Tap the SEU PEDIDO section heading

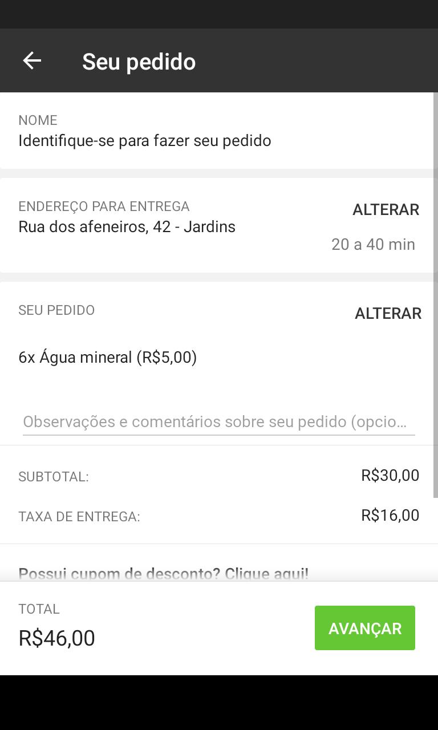56,310
